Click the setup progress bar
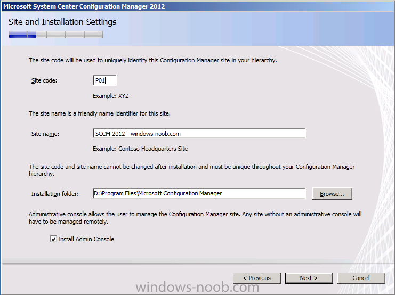 coord(55,35)
